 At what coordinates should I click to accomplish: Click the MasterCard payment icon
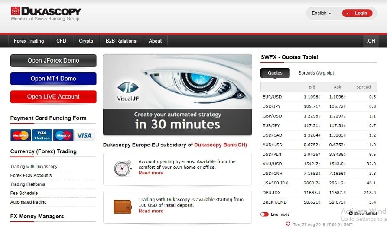(20, 135)
